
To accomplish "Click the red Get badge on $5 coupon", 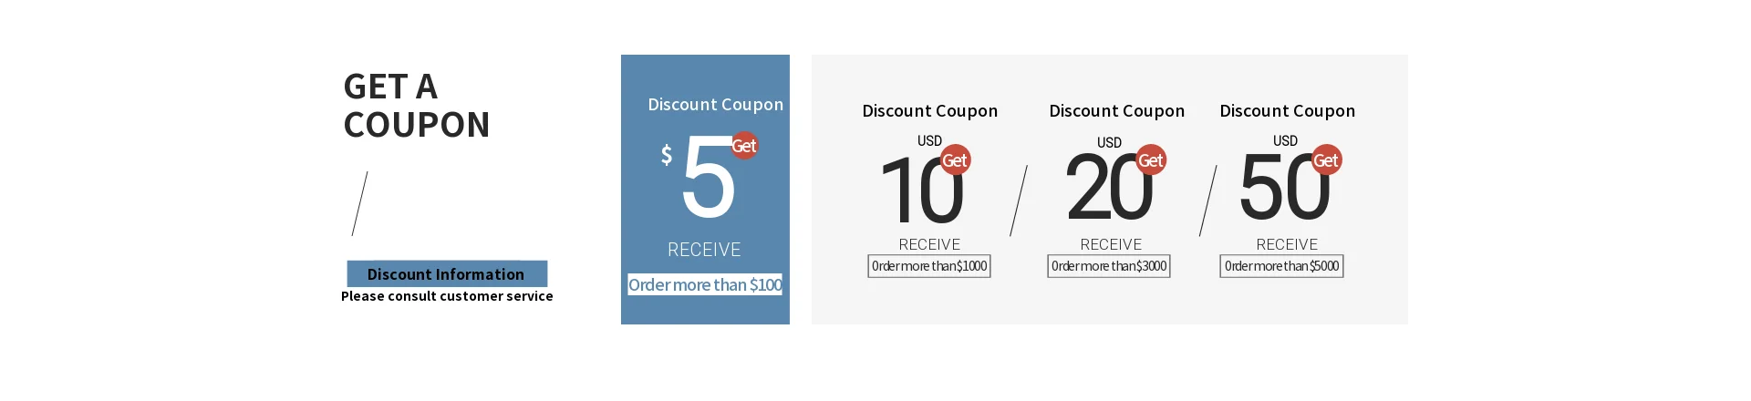I will click(x=744, y=146).
